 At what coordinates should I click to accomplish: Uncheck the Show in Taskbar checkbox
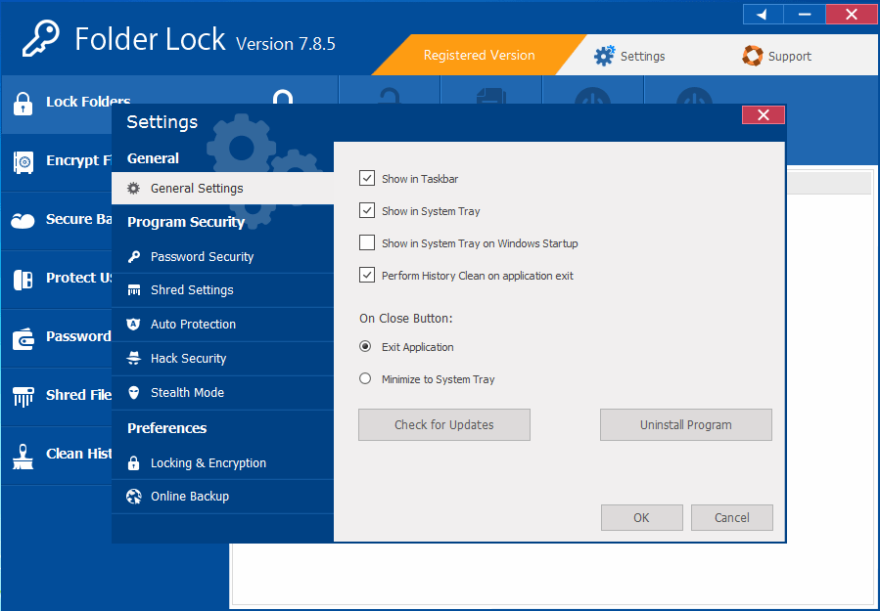pyautogui.click(x=367, y=179)
